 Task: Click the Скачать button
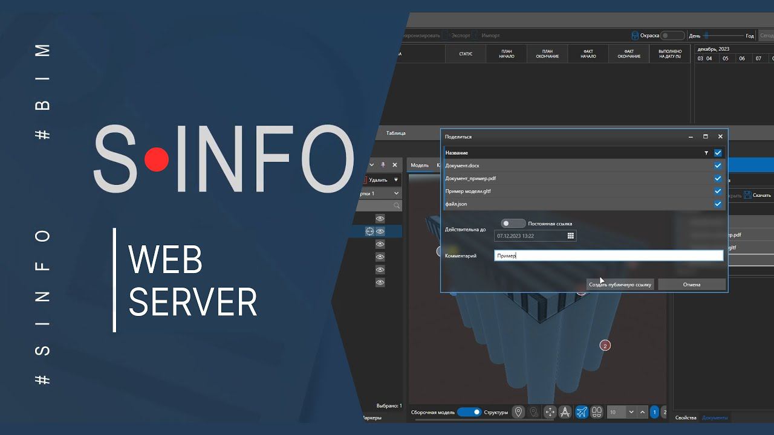click(757, 195)
